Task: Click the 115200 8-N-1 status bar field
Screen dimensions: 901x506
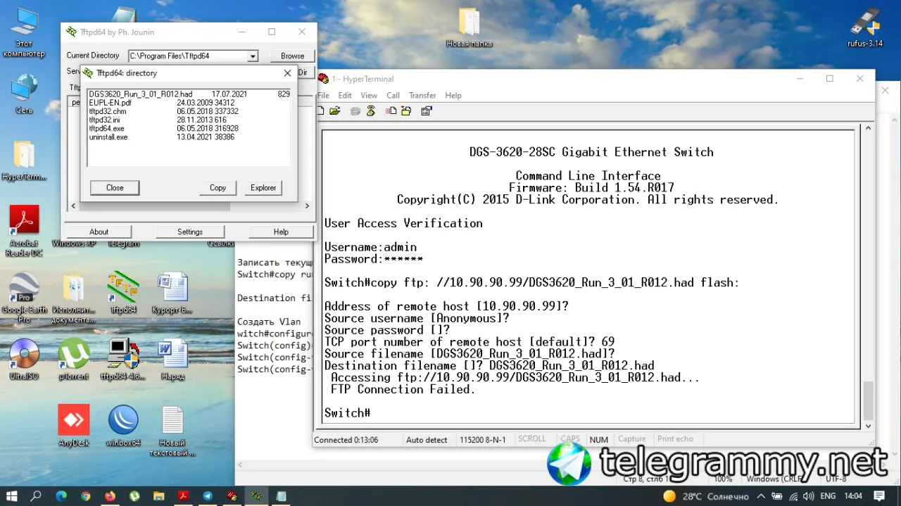Action: (483, 440)
